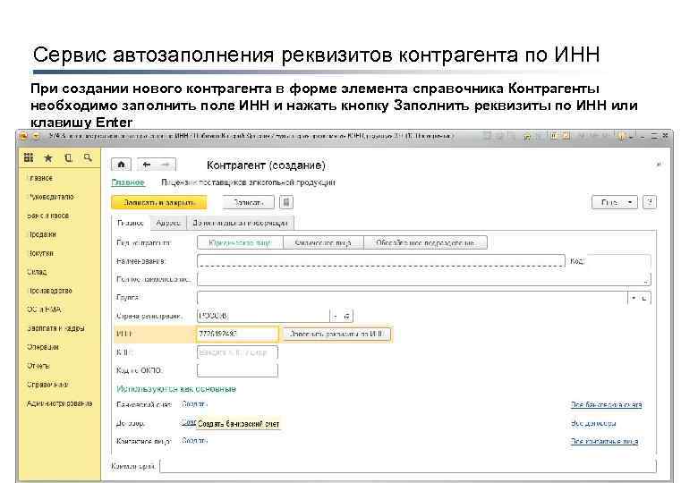
Task: Select Обособленное подразделение counterparty type
Action: tap(426, 242)
